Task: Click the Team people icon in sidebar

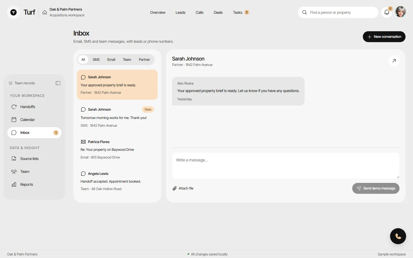Action: [14, 171]
